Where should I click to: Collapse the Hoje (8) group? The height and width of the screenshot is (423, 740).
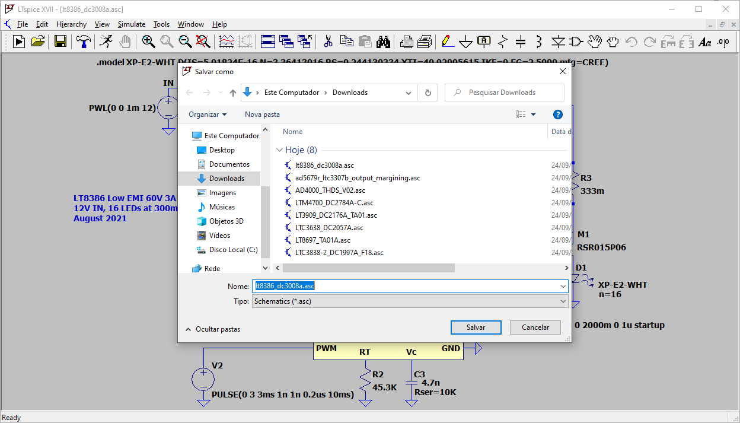(280, 150)
